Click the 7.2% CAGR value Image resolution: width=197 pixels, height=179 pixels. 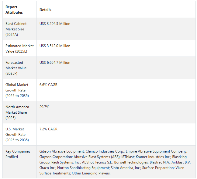coord(48,129)
